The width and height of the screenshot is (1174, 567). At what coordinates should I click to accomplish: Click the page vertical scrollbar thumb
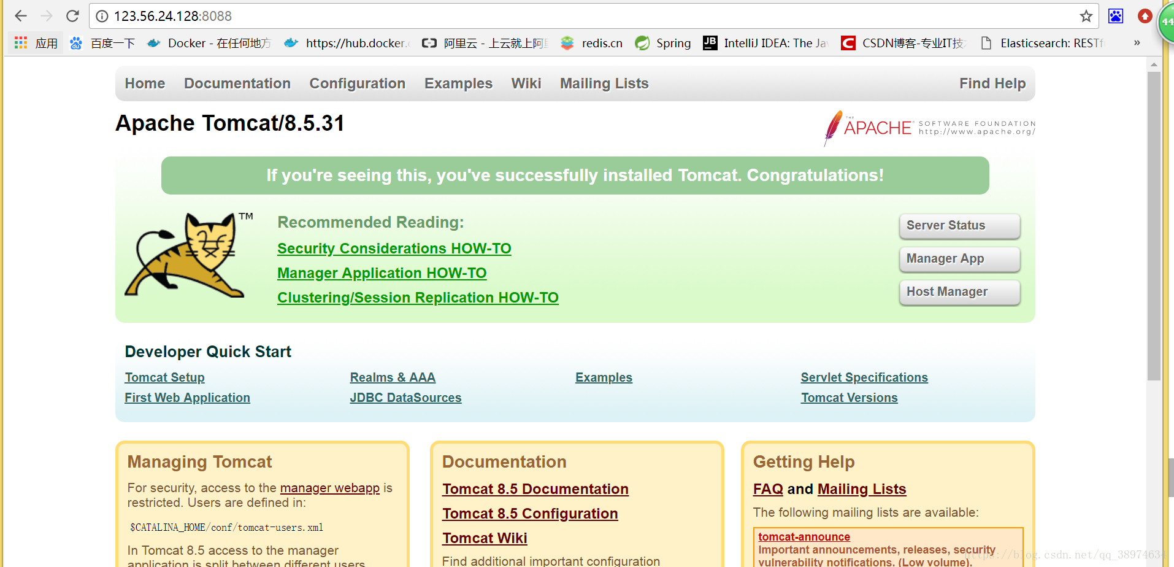(x=1154, y=226)
